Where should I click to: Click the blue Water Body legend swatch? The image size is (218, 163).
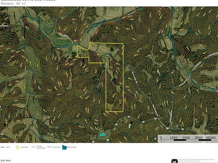pos(65,147)
